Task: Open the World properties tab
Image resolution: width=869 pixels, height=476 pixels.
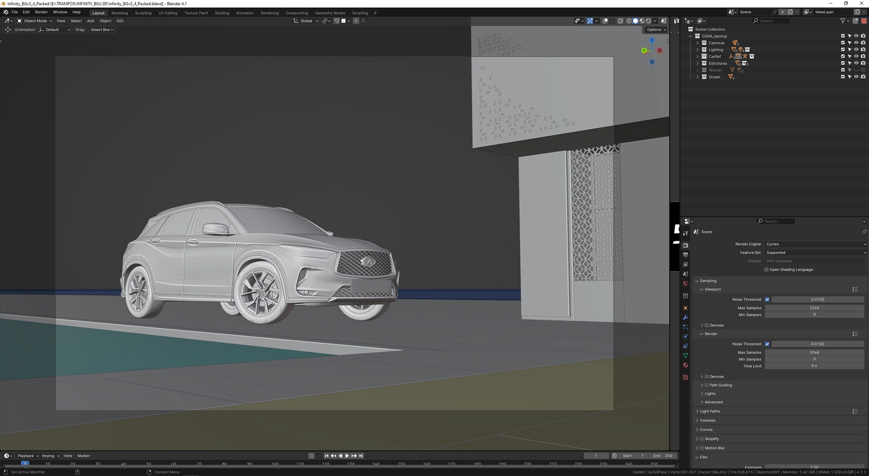Action: click(x=685, y=284)
